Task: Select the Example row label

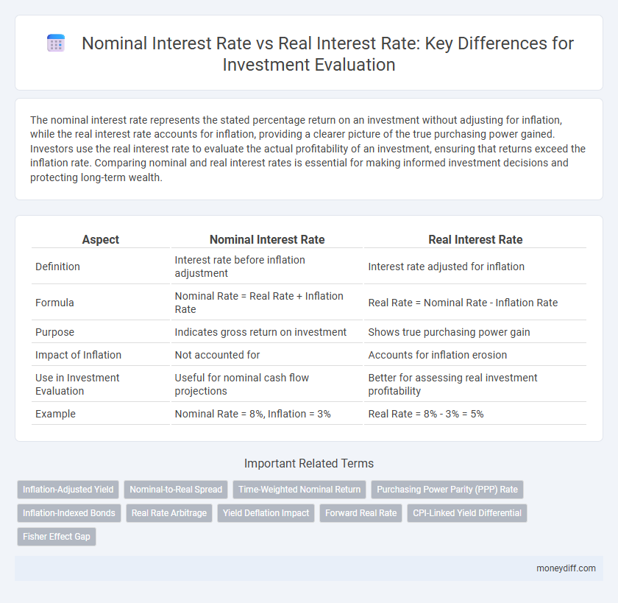Action: 55,414
